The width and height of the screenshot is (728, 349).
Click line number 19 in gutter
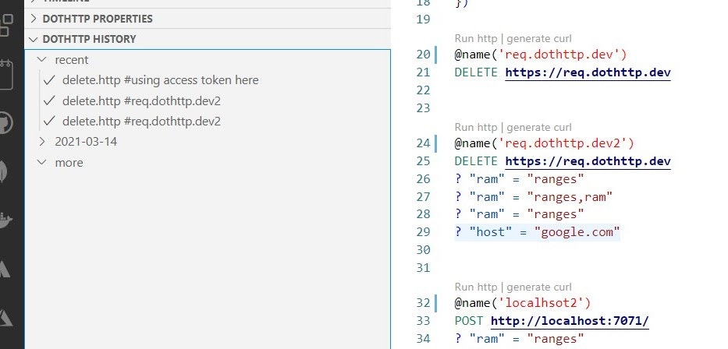(424, 19)
